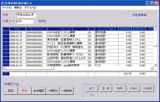Click the horizontal scrollbar right arrow
Viewport: 160px width, 102px height.
click(152, 68)
